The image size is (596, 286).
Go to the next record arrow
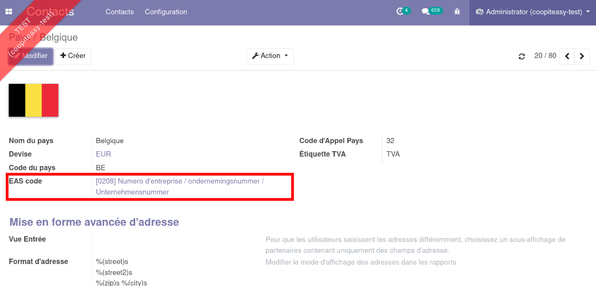coord(582,56)
